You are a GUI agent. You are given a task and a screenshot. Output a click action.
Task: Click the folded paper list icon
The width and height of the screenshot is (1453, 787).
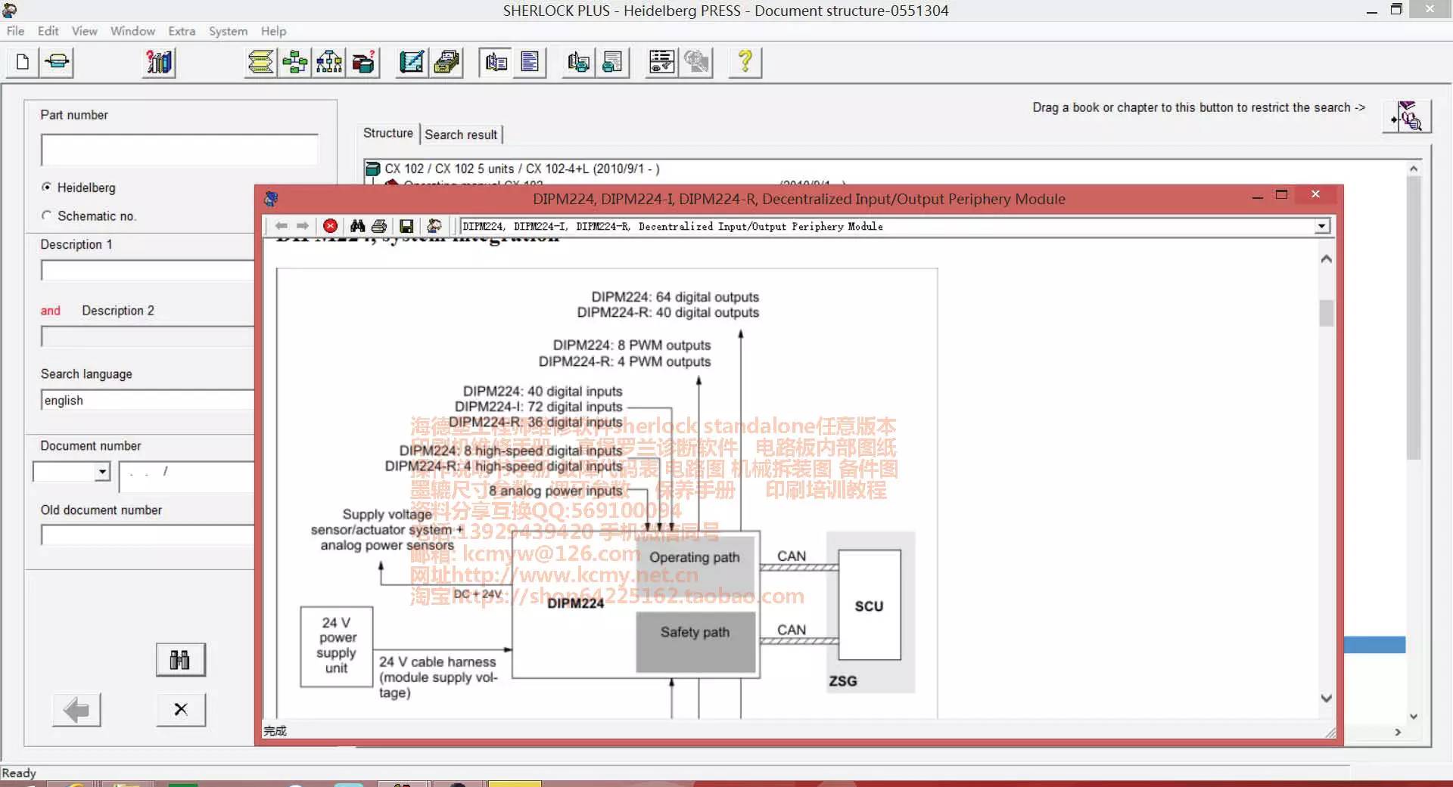(261, 62)
